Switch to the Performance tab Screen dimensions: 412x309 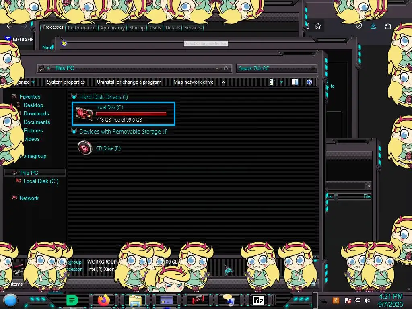click(82, 28)
